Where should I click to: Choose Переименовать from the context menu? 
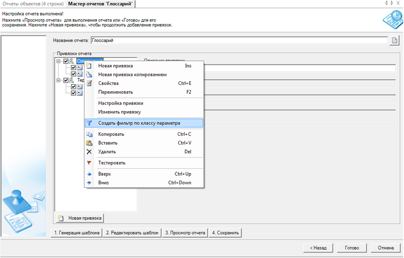(x=115, y=92)
